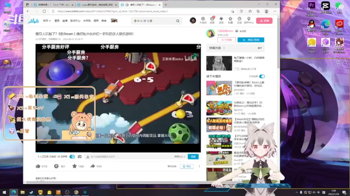Open 会员购 in the bilibili nav bar
Screen dimensions: 350x196
pyautogui.click(x=87, y=20)
